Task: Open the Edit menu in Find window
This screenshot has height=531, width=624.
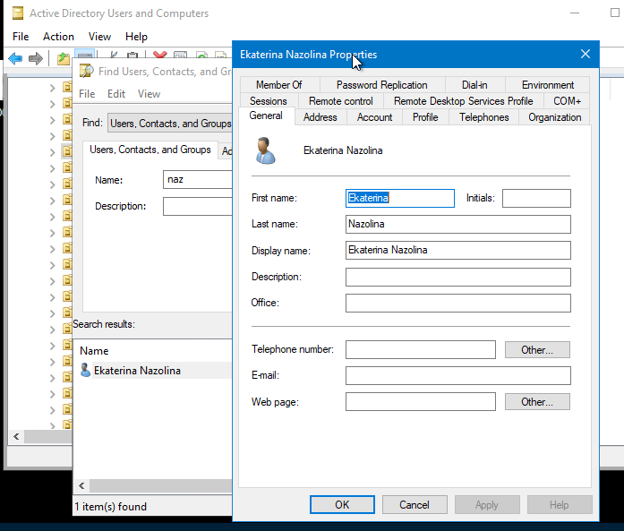Action: (x=116, y=94)
